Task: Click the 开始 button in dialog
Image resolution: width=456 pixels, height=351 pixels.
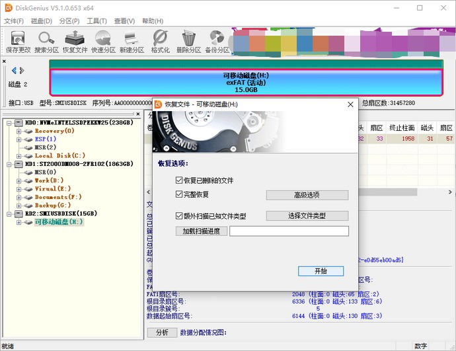Action: [x=321, y=271]
